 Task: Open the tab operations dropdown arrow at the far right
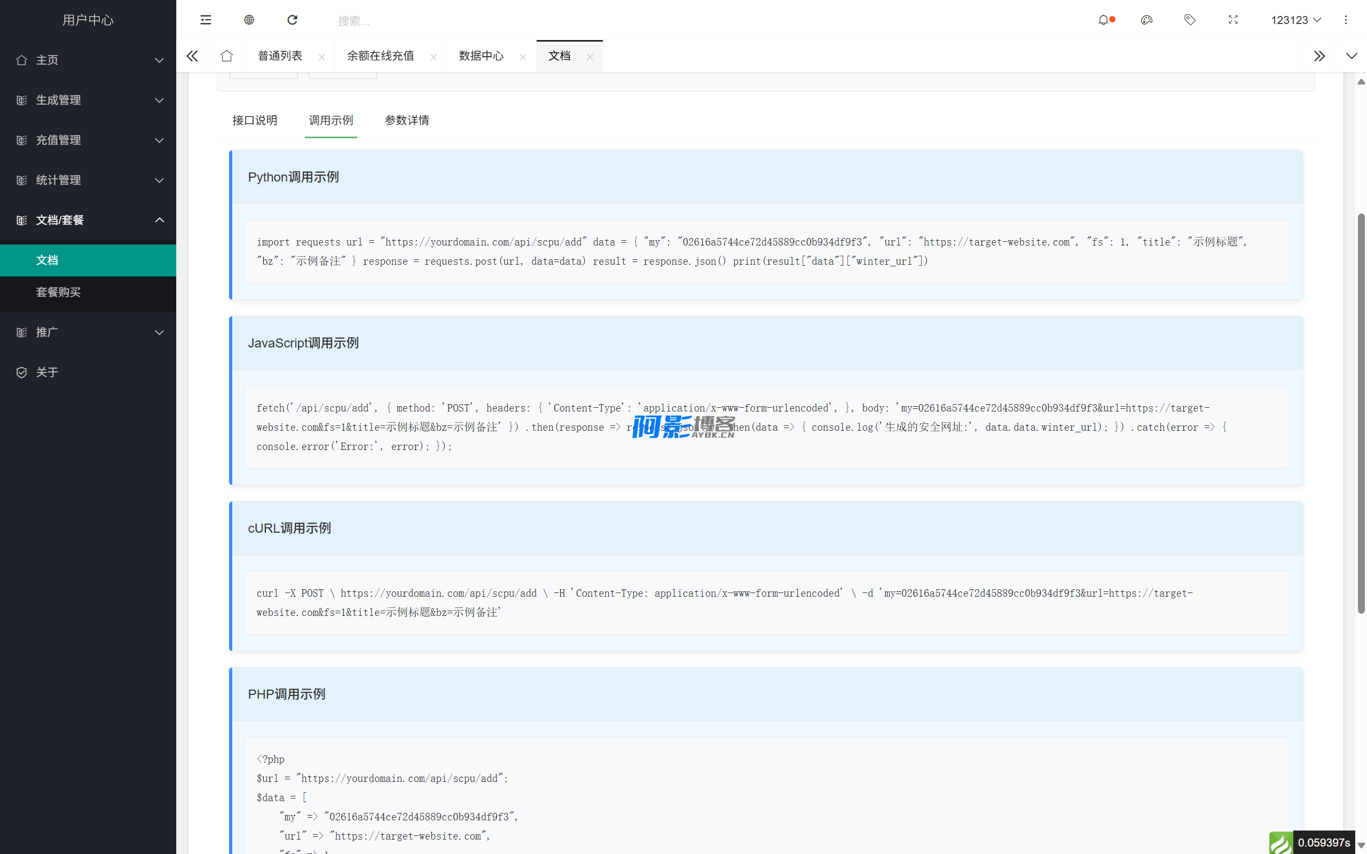pos(1351,56)
